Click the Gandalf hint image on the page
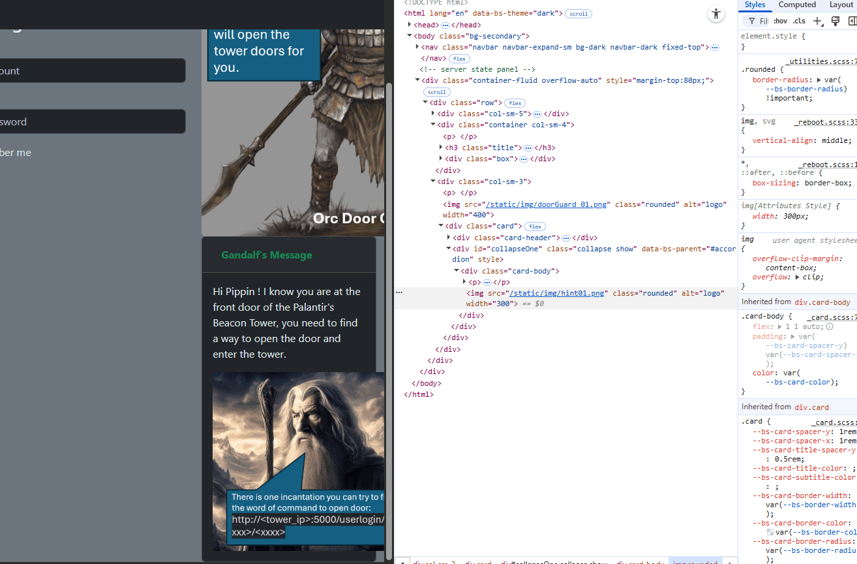This screenshot has width=857, height=564. coord(299,462)
